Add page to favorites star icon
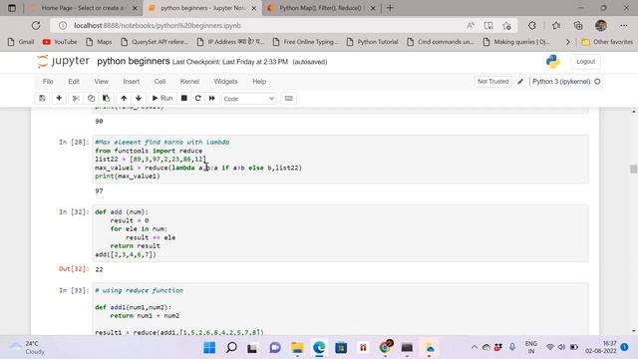The width and height of the screenshot is (638, 359). tap(506, 25)
